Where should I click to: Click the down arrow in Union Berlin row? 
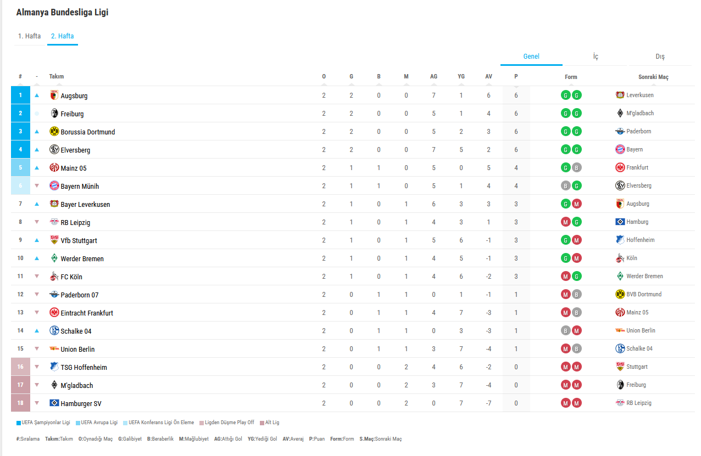[x=37, y=348]
